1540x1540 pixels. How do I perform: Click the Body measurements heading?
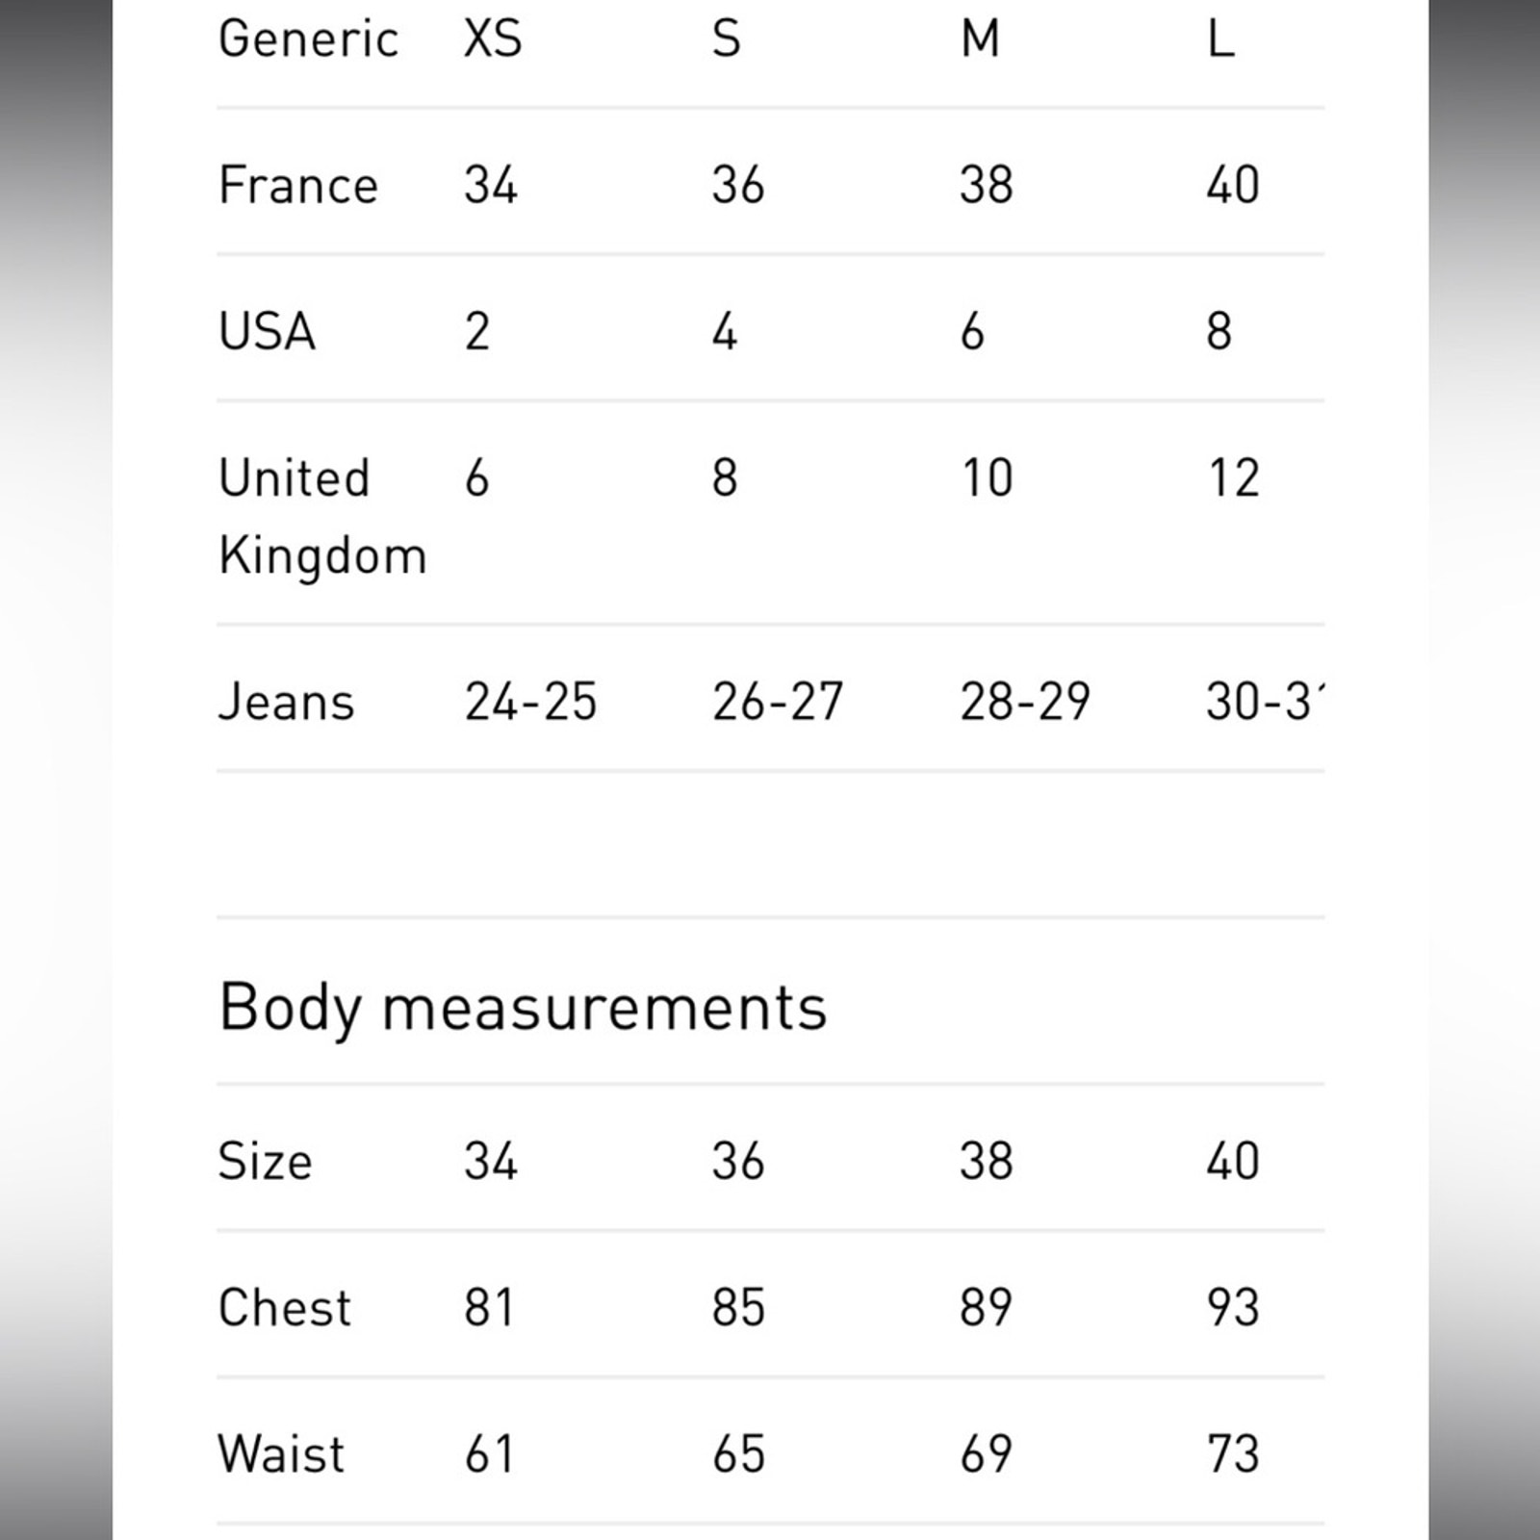coord(523,1008)
